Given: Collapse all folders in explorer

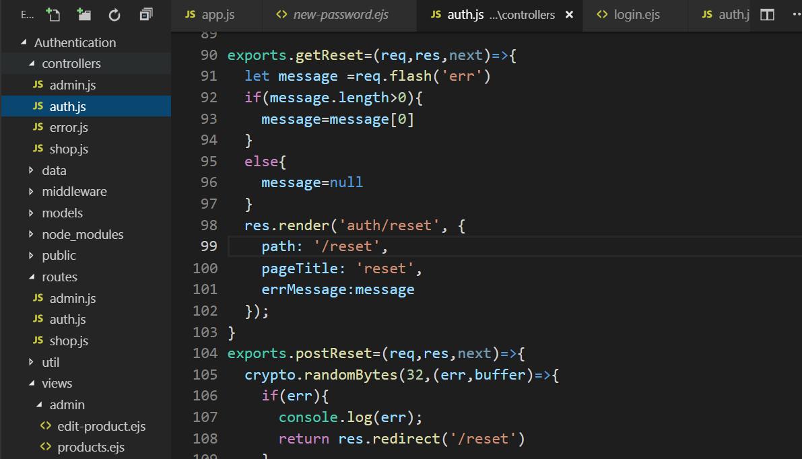Looking at the screenshot, I should pos(145,14).
